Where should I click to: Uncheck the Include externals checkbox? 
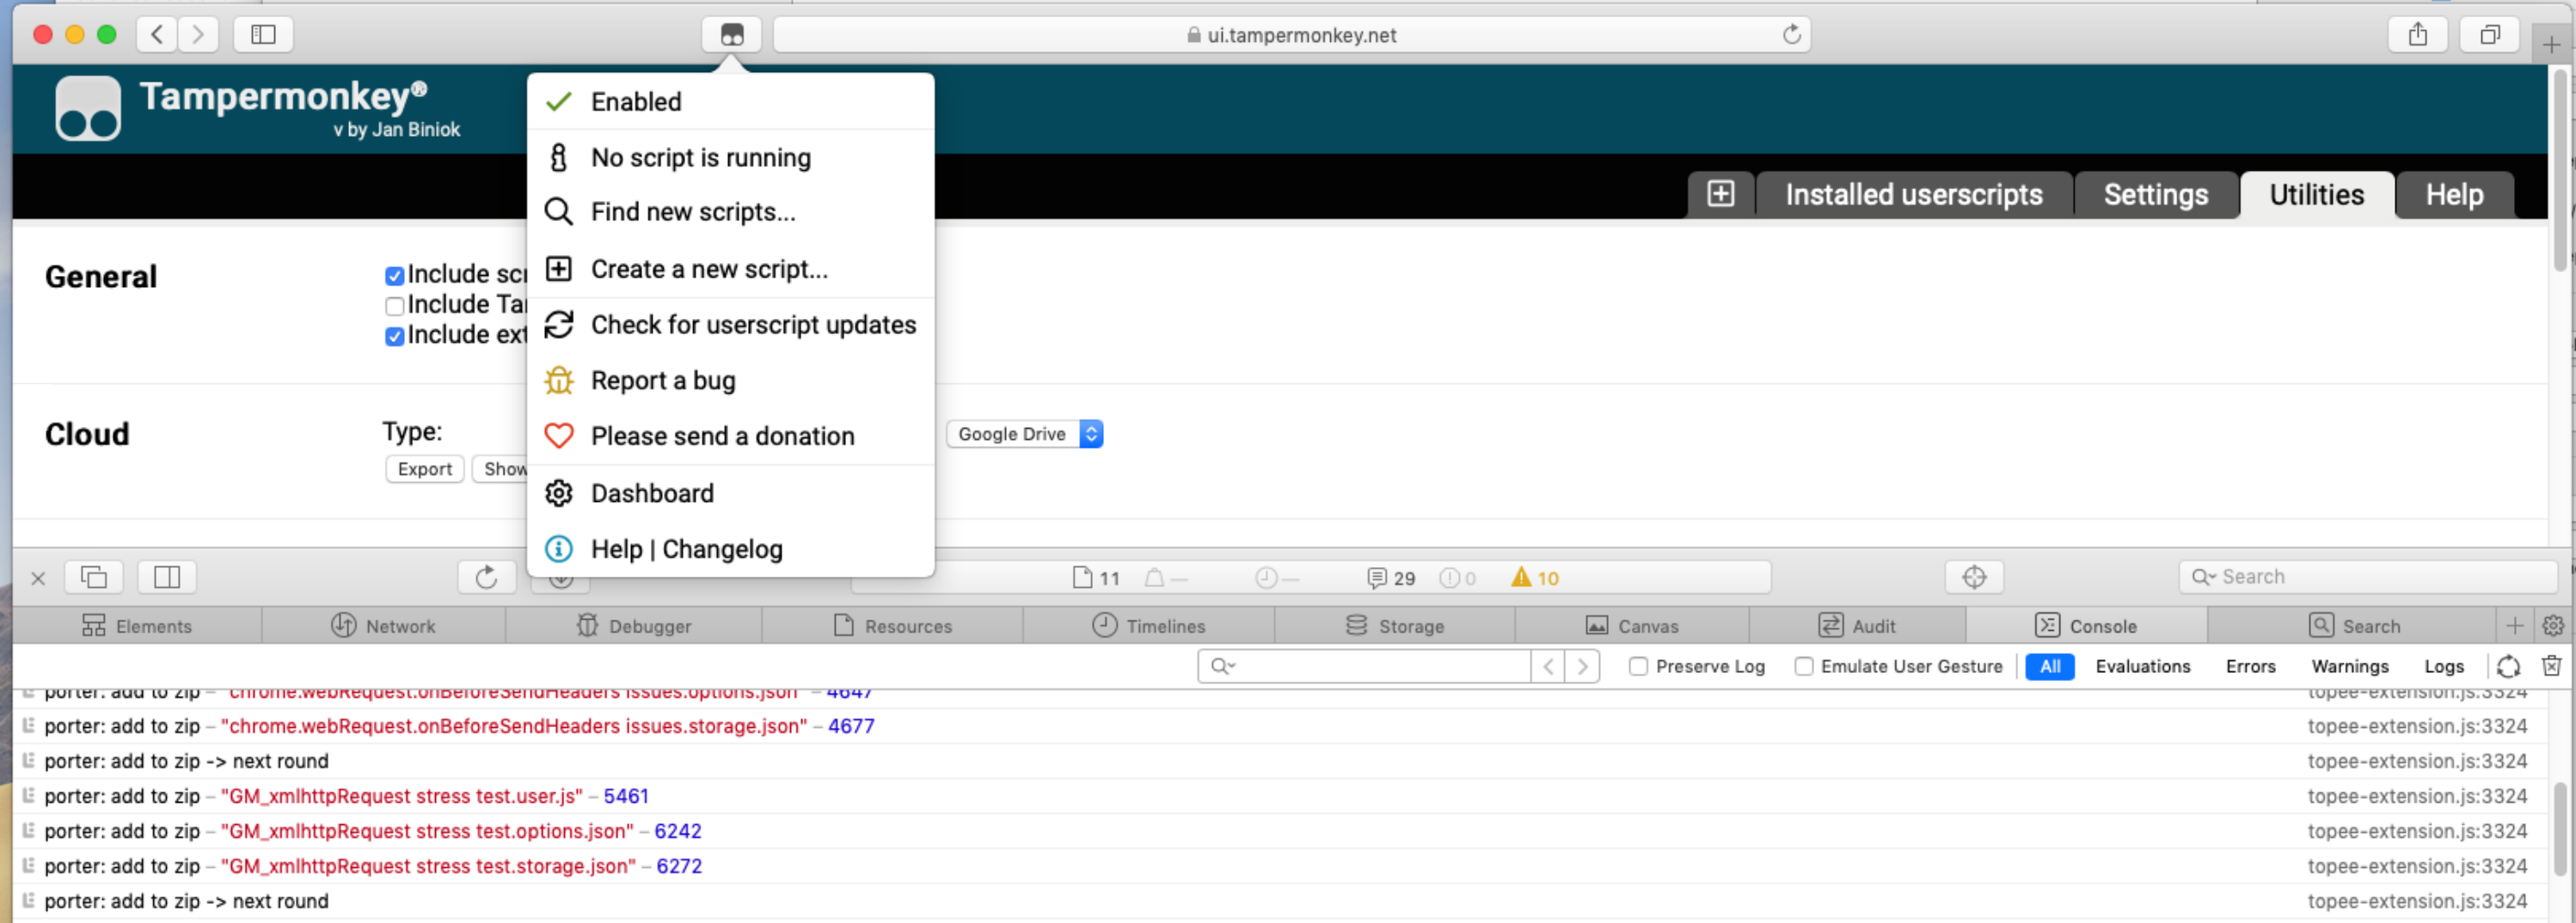click(394, 336)
